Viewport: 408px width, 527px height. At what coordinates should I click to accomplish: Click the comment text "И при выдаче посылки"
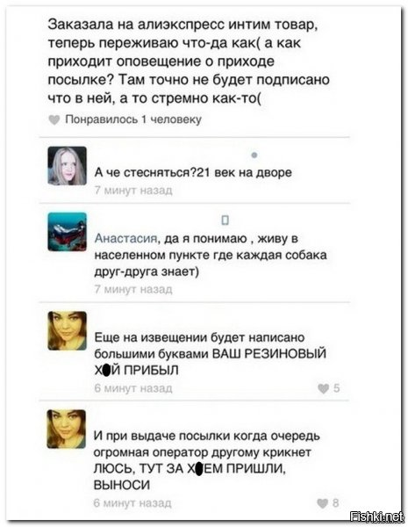[x=207, y=460]
